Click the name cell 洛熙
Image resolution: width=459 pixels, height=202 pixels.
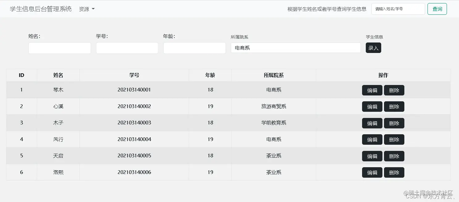click(58, 172)
